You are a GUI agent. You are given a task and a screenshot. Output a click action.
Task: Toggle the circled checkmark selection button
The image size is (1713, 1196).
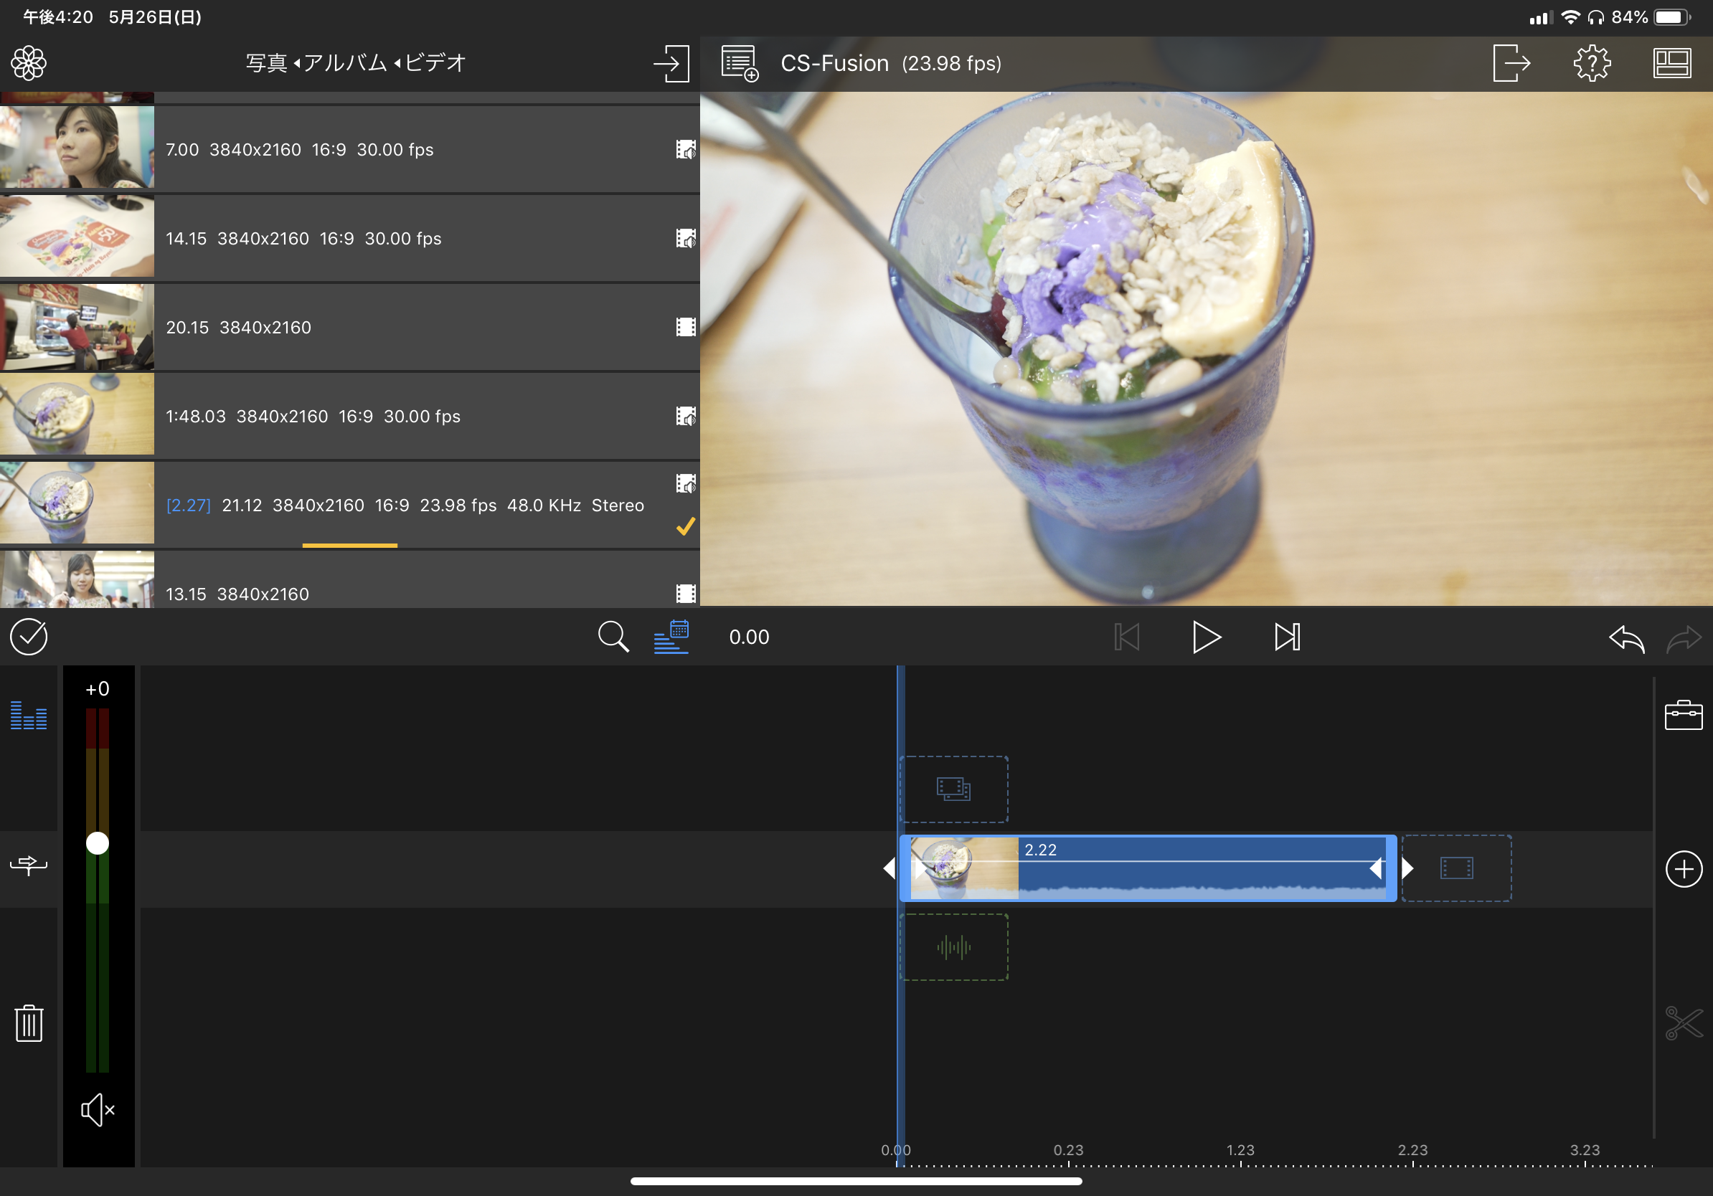[x=29, y=637]
